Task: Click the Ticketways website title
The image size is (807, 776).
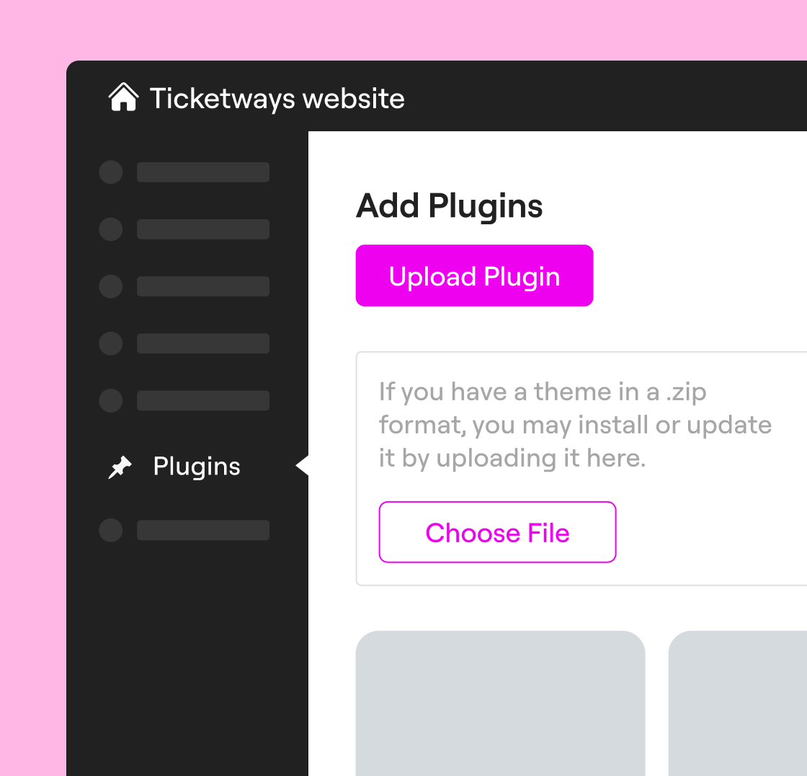Action: click(277, 98)
